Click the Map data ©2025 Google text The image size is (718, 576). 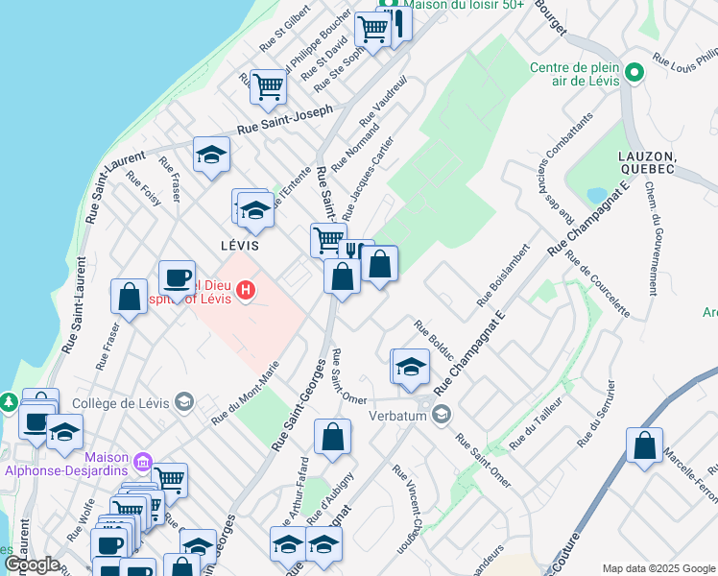[x=659, y=568]
